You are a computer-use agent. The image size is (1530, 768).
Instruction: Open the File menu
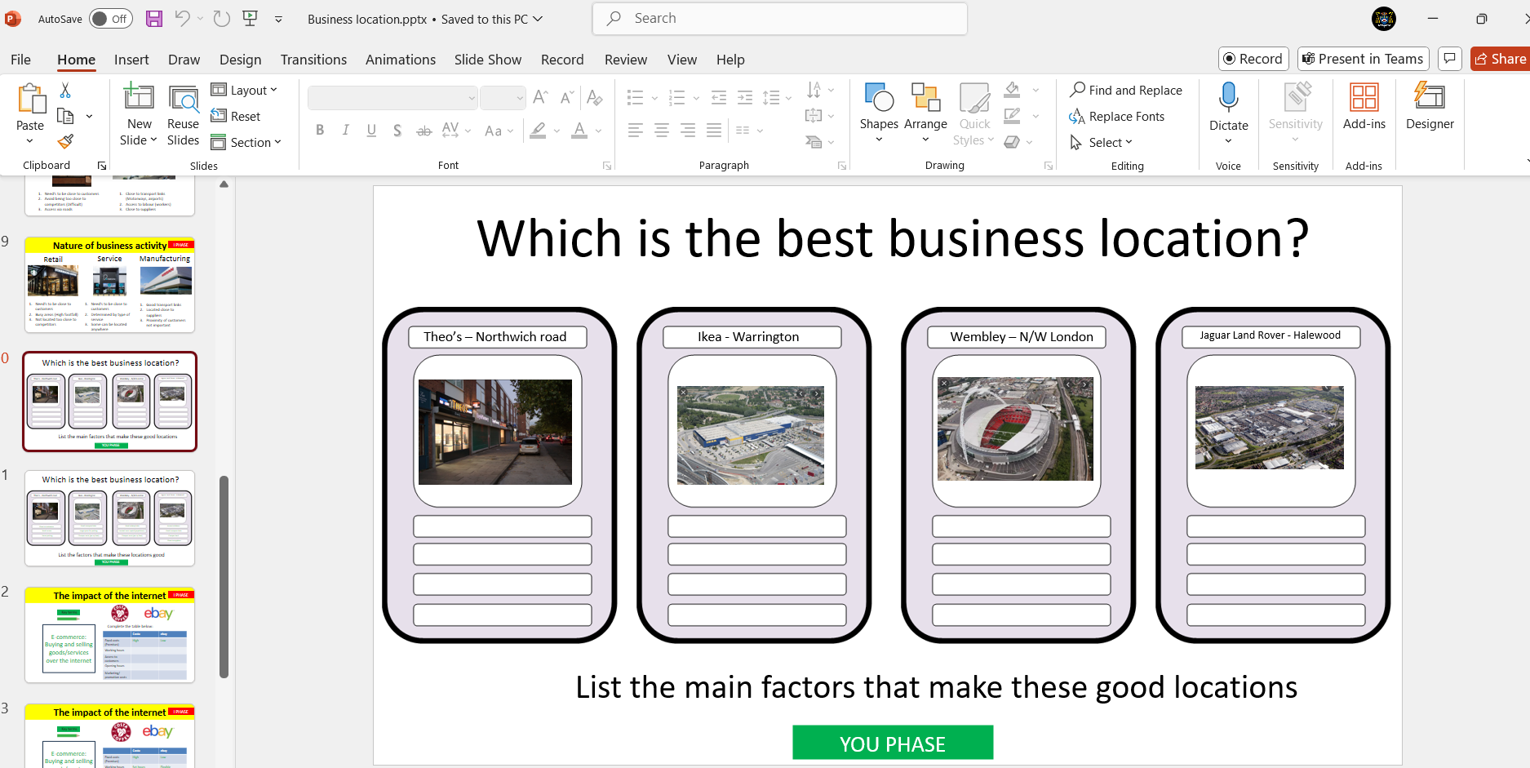20,60
